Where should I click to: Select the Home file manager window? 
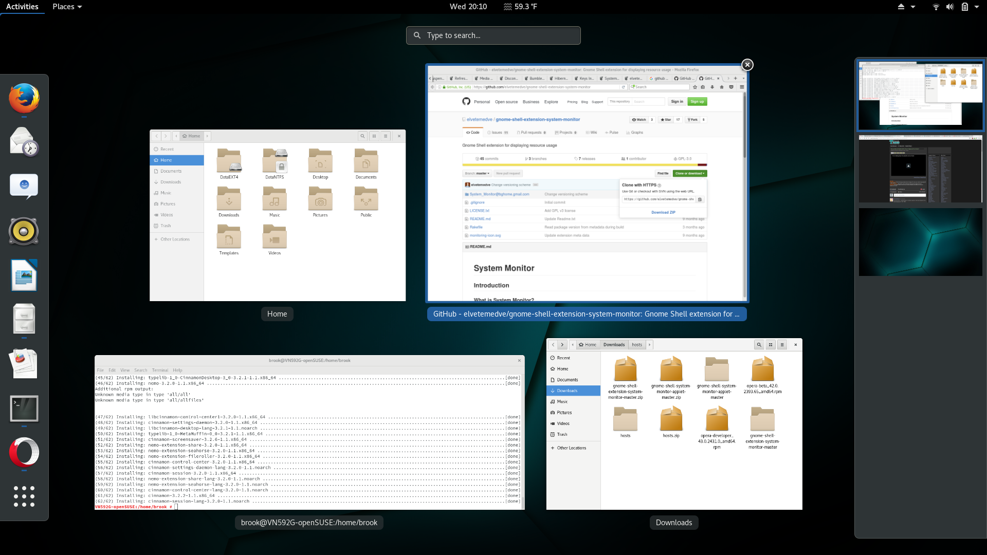[x=278, y=215]
